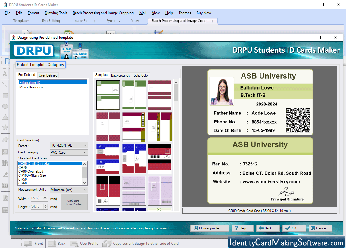This screenshot has width=346, height=249.
Task: Click Front card side in bottom toolbar
Action: pyautogui.click(x=34, y=244)
